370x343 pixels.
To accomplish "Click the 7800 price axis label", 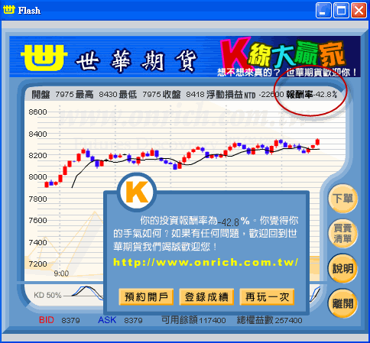I will [x=37, y=199].
